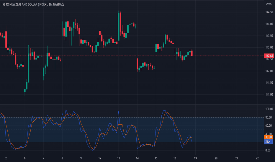Click date label 22 on time axis
This screenshot has height=162, width=275.
[x=257, y=158]
